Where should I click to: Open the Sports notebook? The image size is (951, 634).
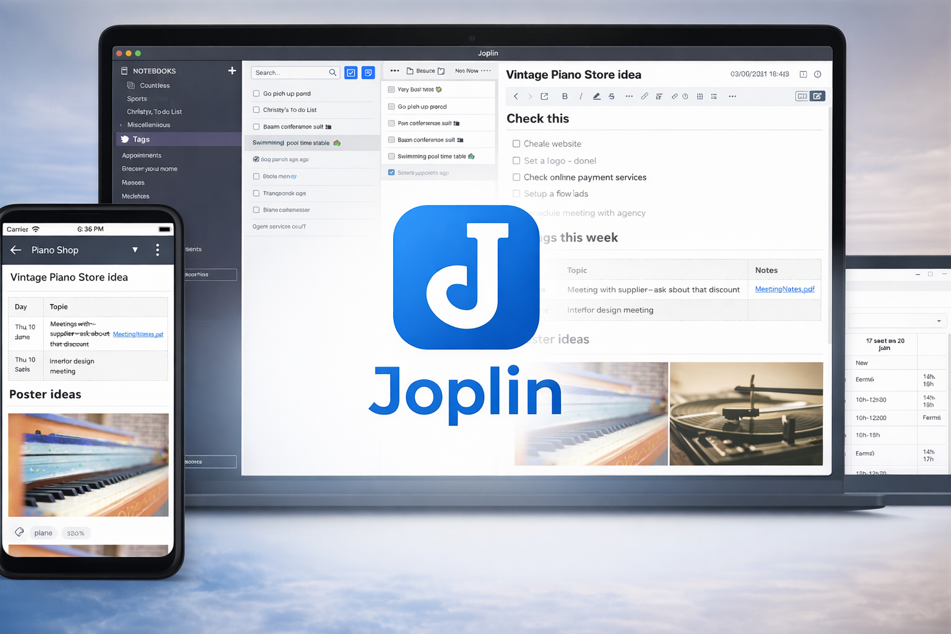(x=137, y=99)
